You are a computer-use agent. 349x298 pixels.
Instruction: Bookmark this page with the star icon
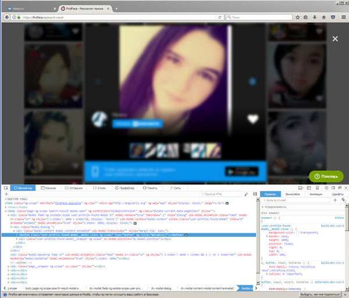click(x=297, y=17)
